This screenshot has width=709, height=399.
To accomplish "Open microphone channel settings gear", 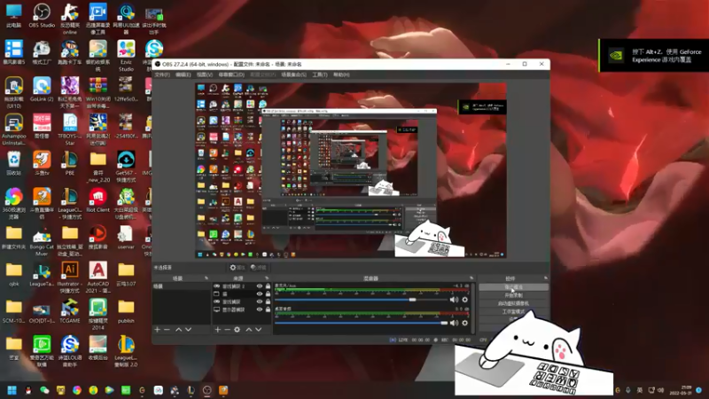I will pyautogui.click(x=464, y=300).
